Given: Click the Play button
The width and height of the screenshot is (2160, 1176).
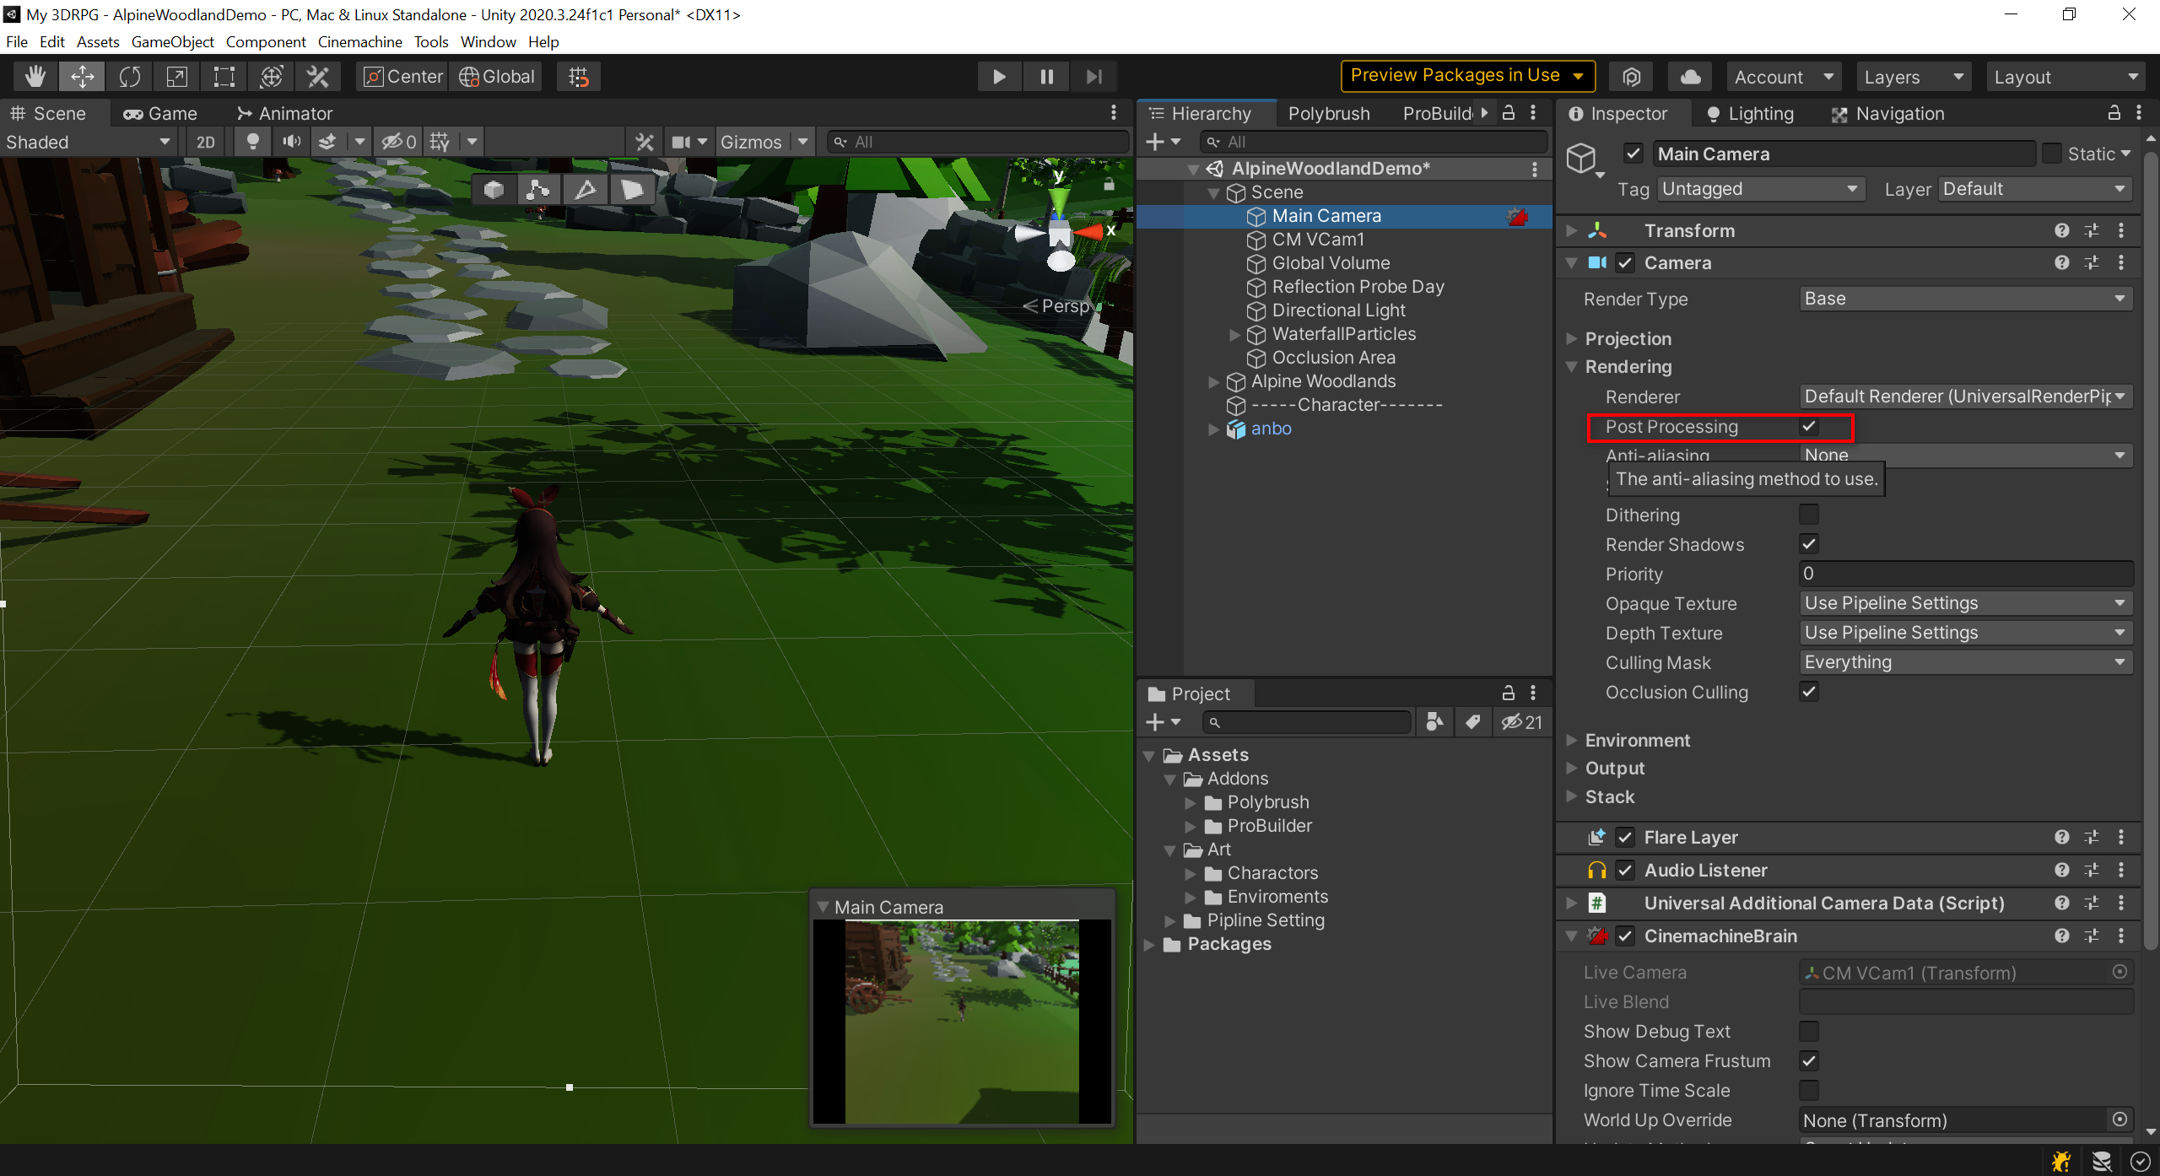Looking at the screenshot, I should pyautogui.click(x=999, y=77).
